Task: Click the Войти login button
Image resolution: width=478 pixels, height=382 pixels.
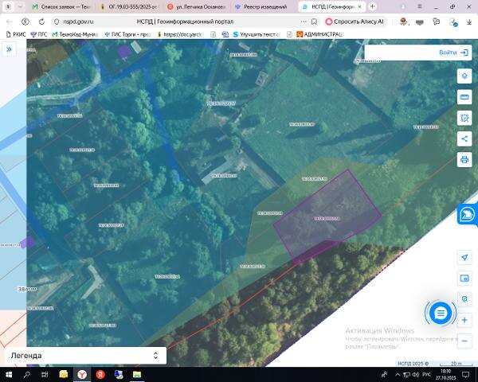Action: pyautogui.click(x=453, y=53)
